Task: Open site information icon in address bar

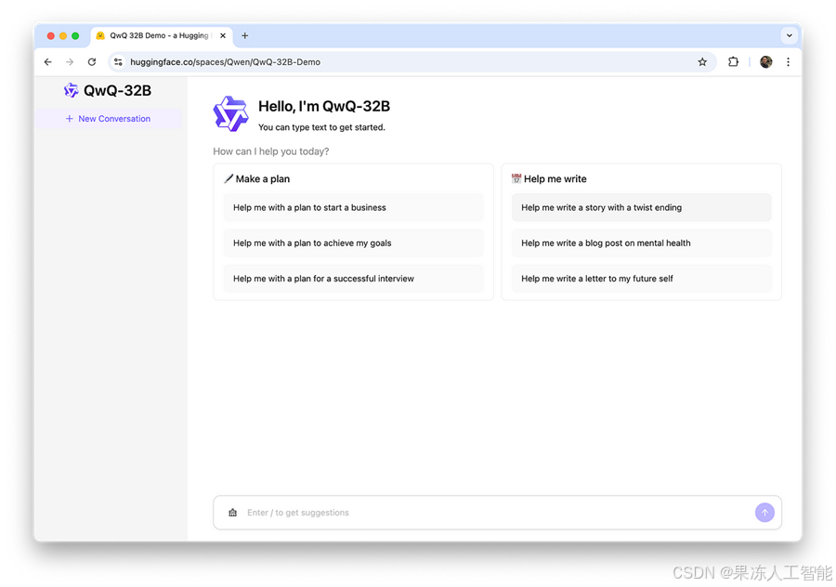Action: 118,62
